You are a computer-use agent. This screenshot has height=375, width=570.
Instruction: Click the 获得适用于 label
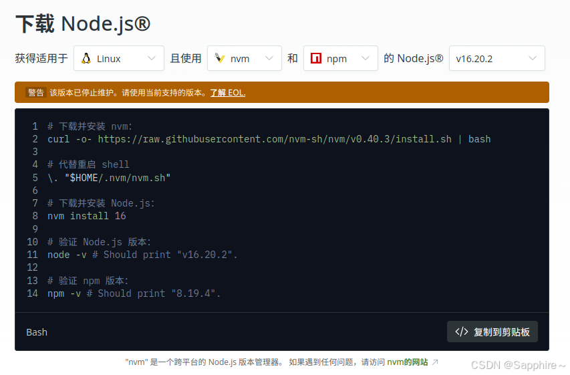[x=41, y=58]
